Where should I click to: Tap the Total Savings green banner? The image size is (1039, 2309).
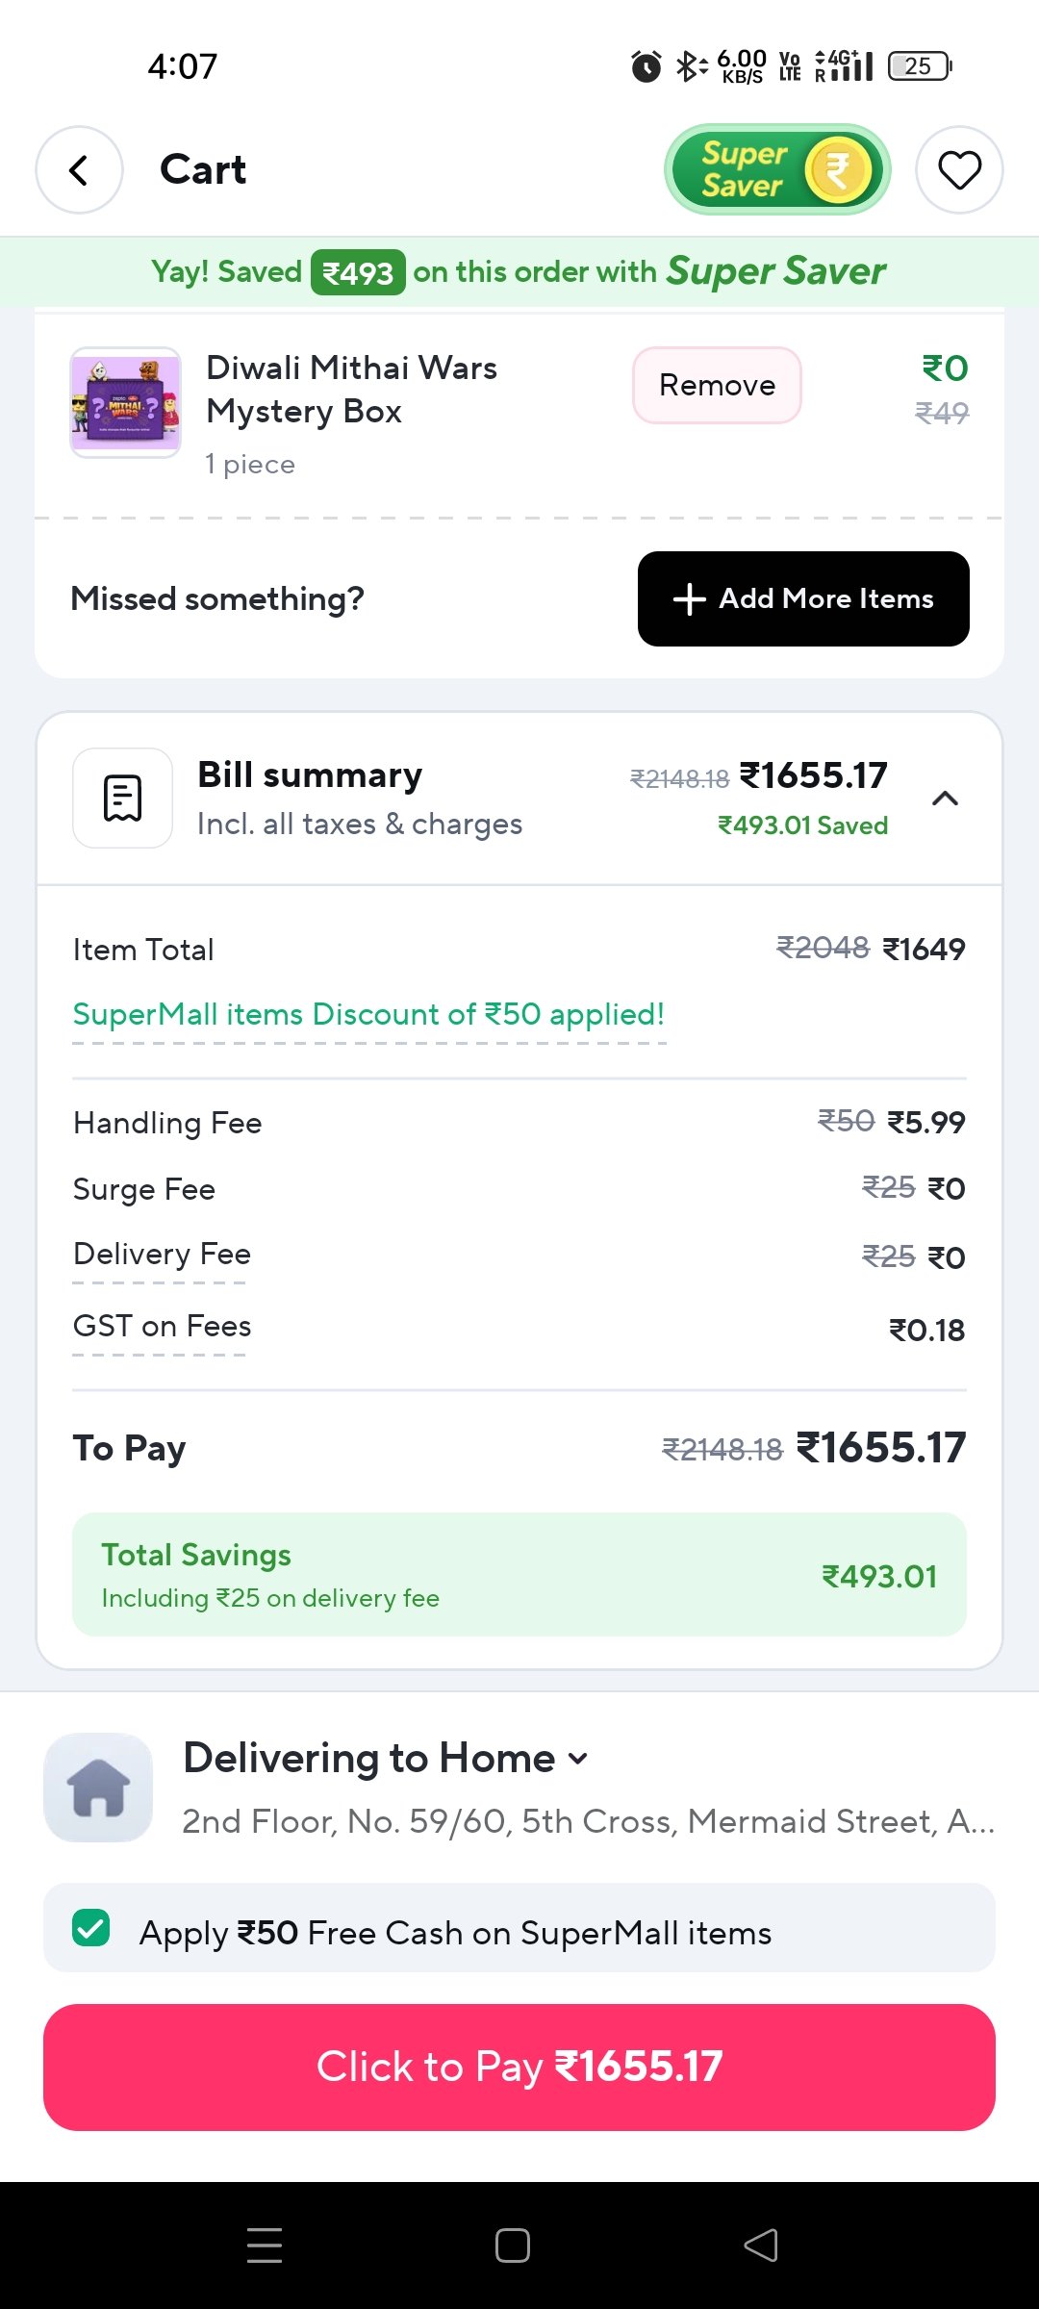[519, 1574]
